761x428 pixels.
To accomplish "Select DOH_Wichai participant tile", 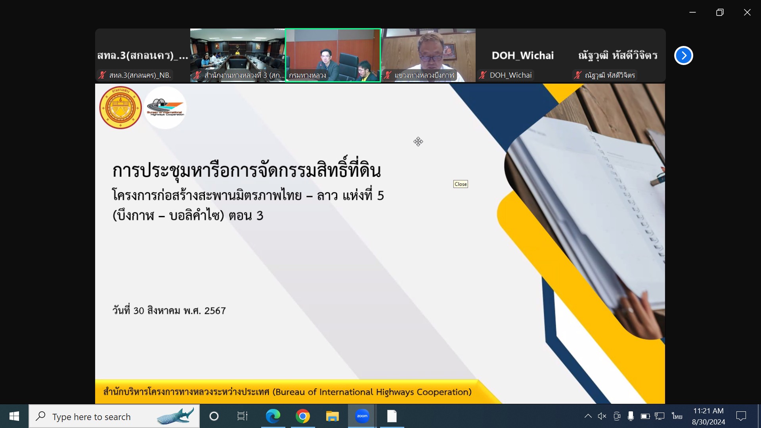I will click(x=523, y=55).
